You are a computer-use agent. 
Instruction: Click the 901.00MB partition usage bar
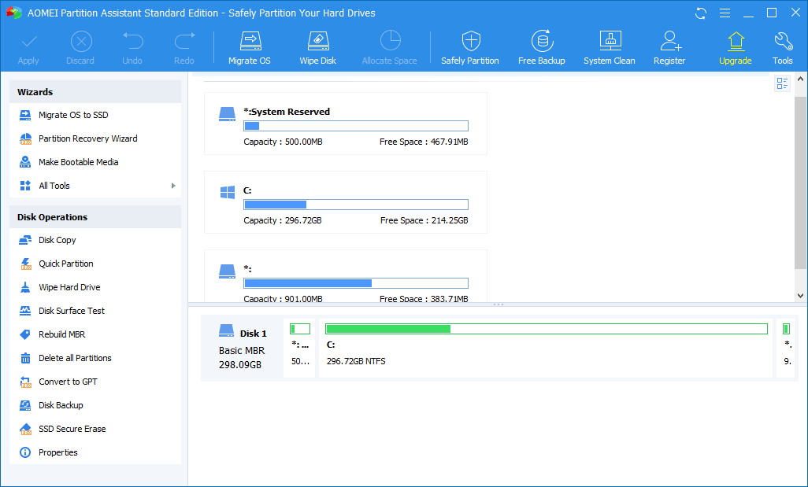[x=356, y=283]
